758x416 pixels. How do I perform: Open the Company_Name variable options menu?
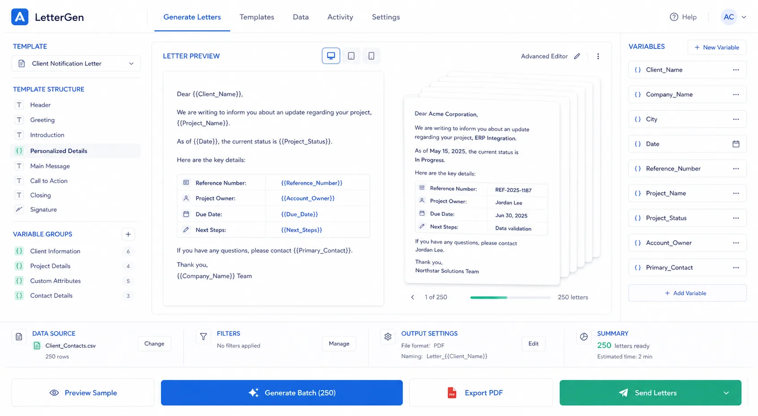coord(736,94)
